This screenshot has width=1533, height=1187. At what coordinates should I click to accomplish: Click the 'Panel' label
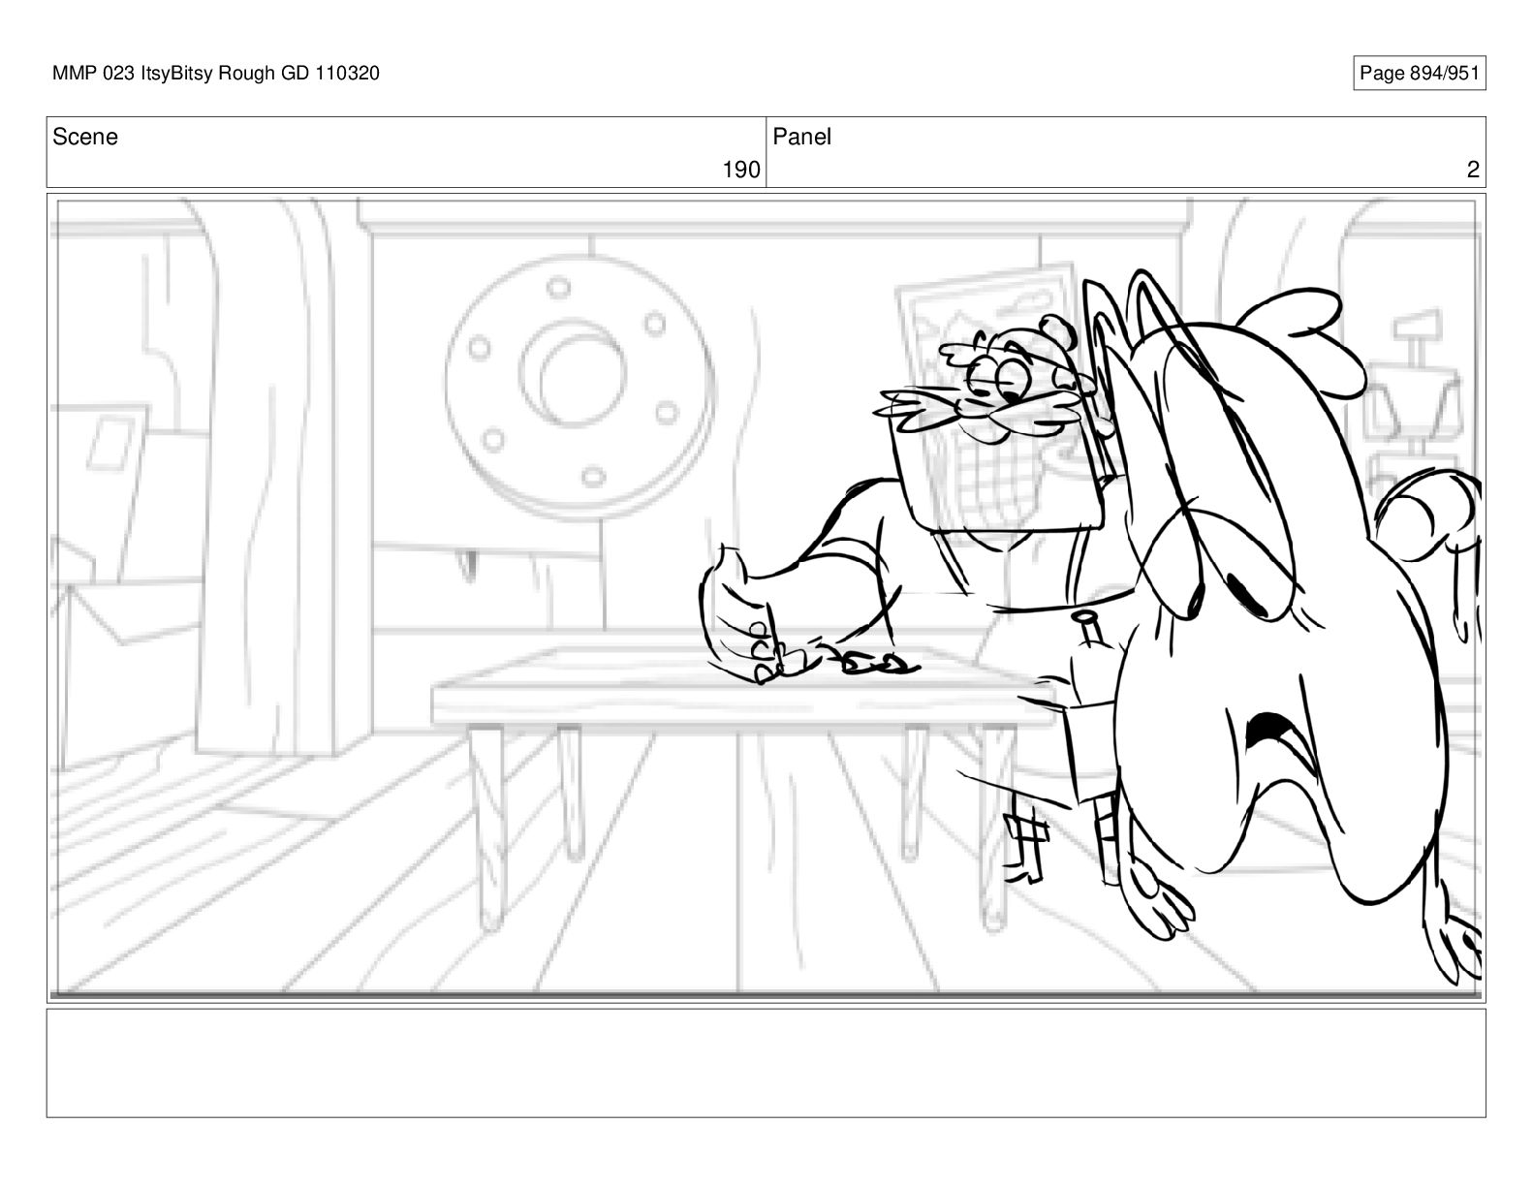pos(801,137)
